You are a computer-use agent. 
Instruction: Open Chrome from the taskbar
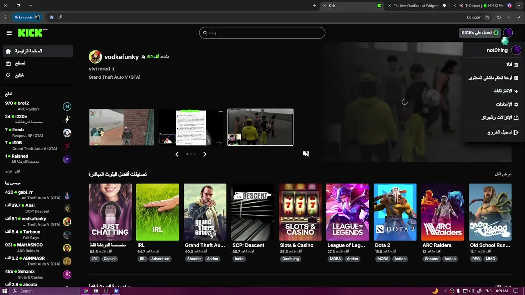(x=86, y=291)
